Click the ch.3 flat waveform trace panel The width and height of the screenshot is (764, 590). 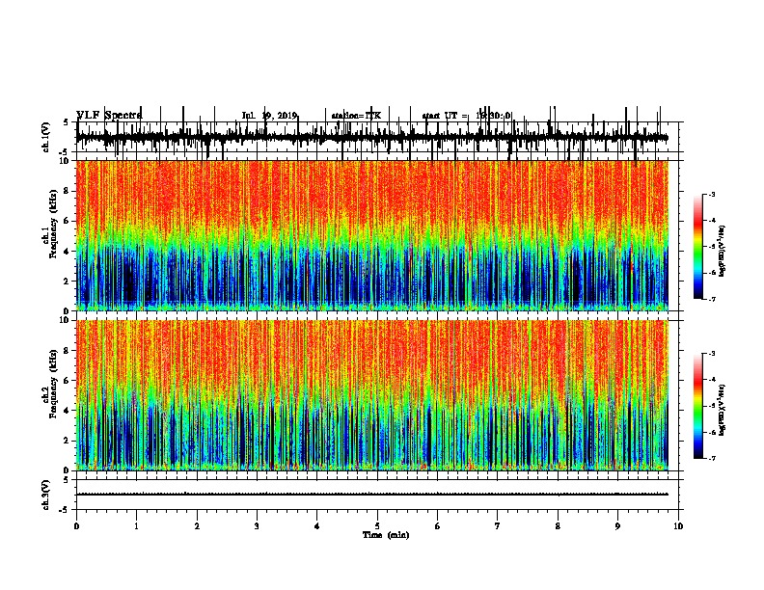[x=379, y=495]
